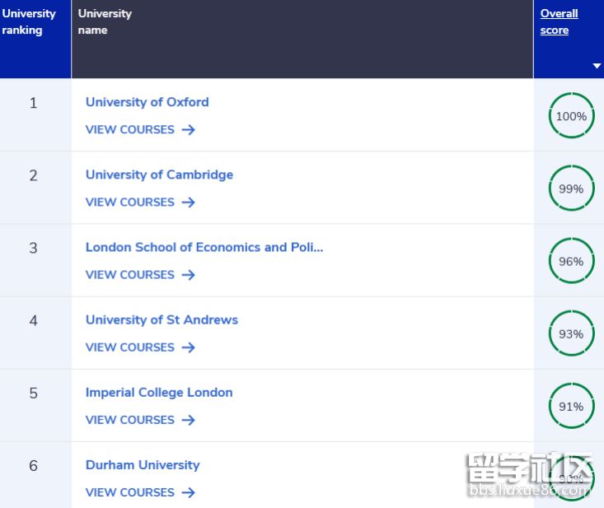Image resolution: width=604 pixels, height=508 pixels.
Task: Open the University of Cambridge page link
Action: pyautogui.click(x=159, y=175)
